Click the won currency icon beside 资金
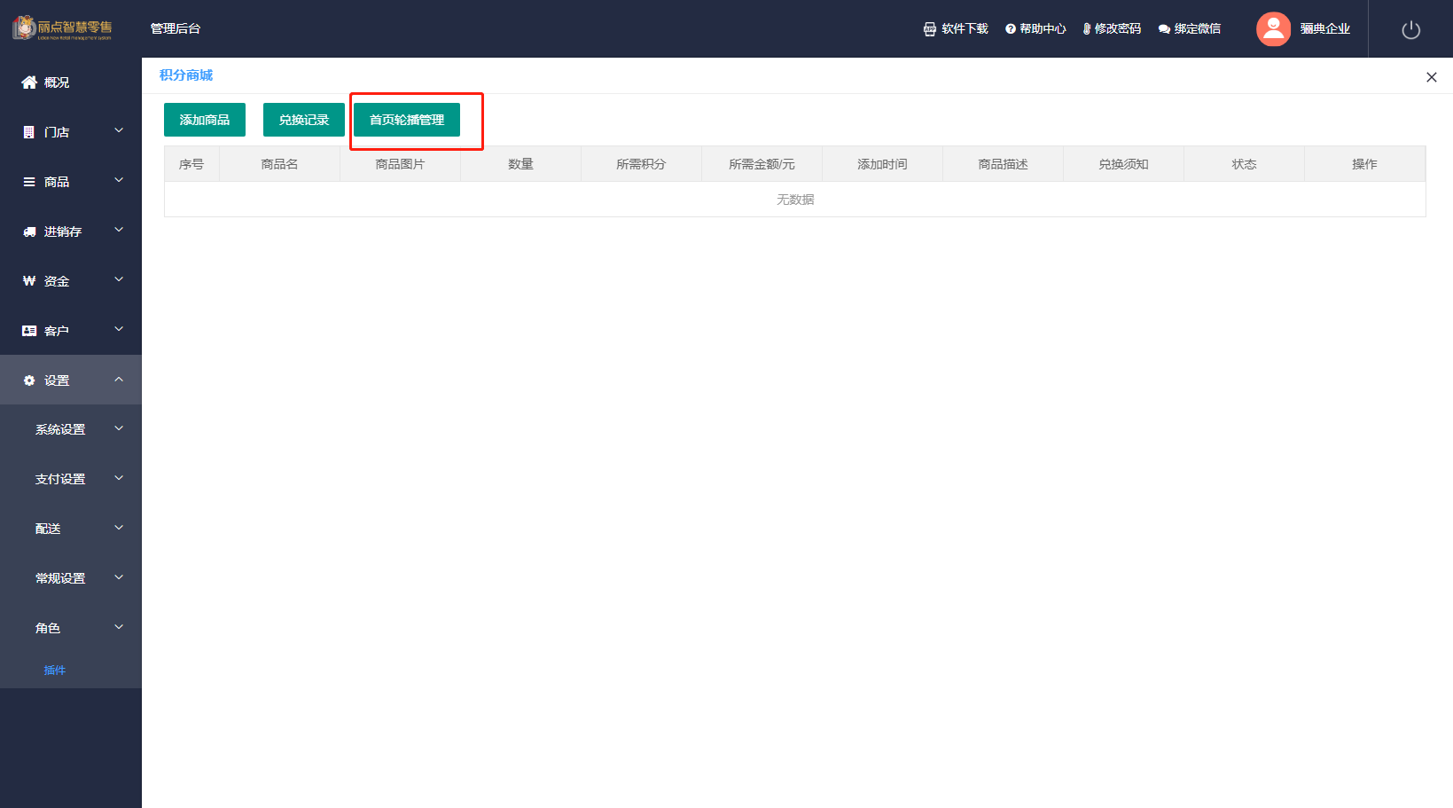Screen dimensions: 1453x808 [x=29, y=281]
